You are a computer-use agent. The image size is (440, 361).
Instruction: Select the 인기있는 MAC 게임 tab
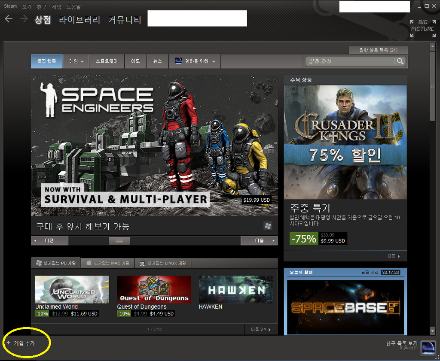pos(108,263)
